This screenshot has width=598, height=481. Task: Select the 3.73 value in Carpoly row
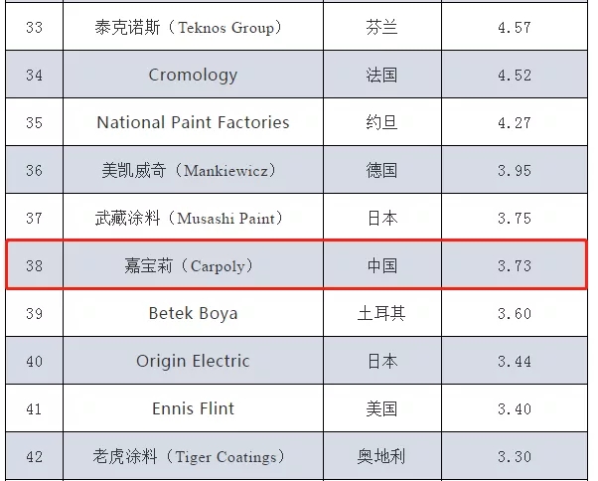pos(515,265)
